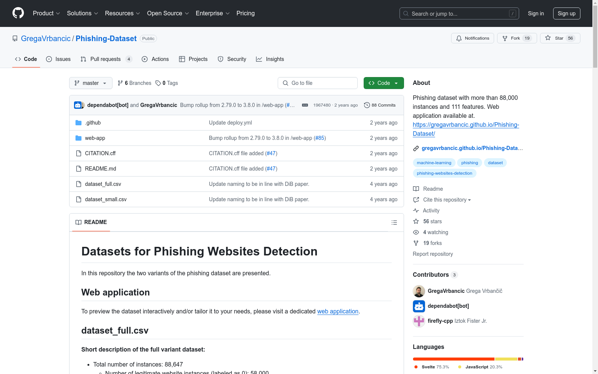Viewport: 598px width, 374px height.
Task: Select the phishing topic tag
Action: 469,163
